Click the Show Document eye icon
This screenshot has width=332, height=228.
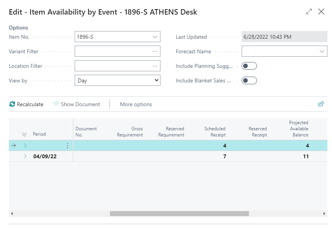coord(56,104)
